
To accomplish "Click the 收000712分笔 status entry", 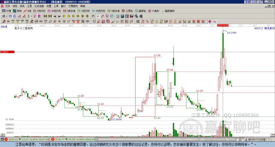I will pyautogui.click(x=257, y=139).
